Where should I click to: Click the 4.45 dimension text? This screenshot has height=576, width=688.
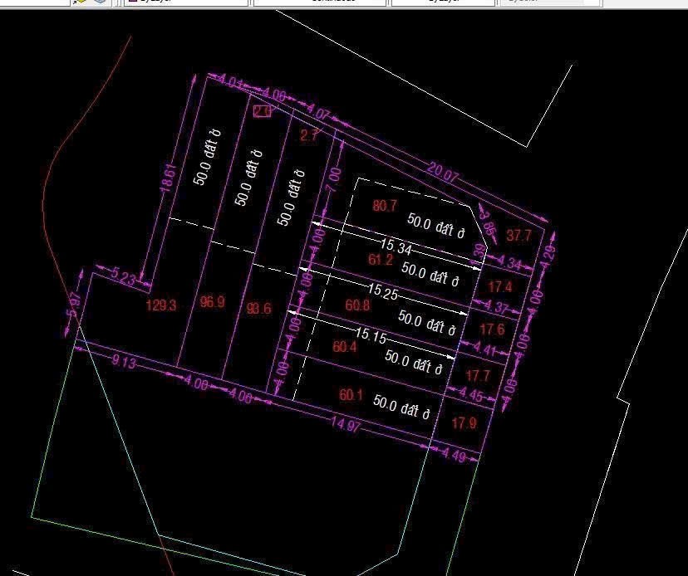pyautogui.click(x=471, y=395)
